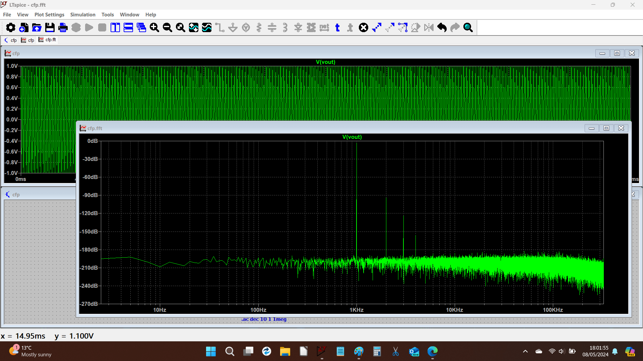This screenshot has height=361, width=643.
Task: Tile windows vertically
Action: pos(115,27)
